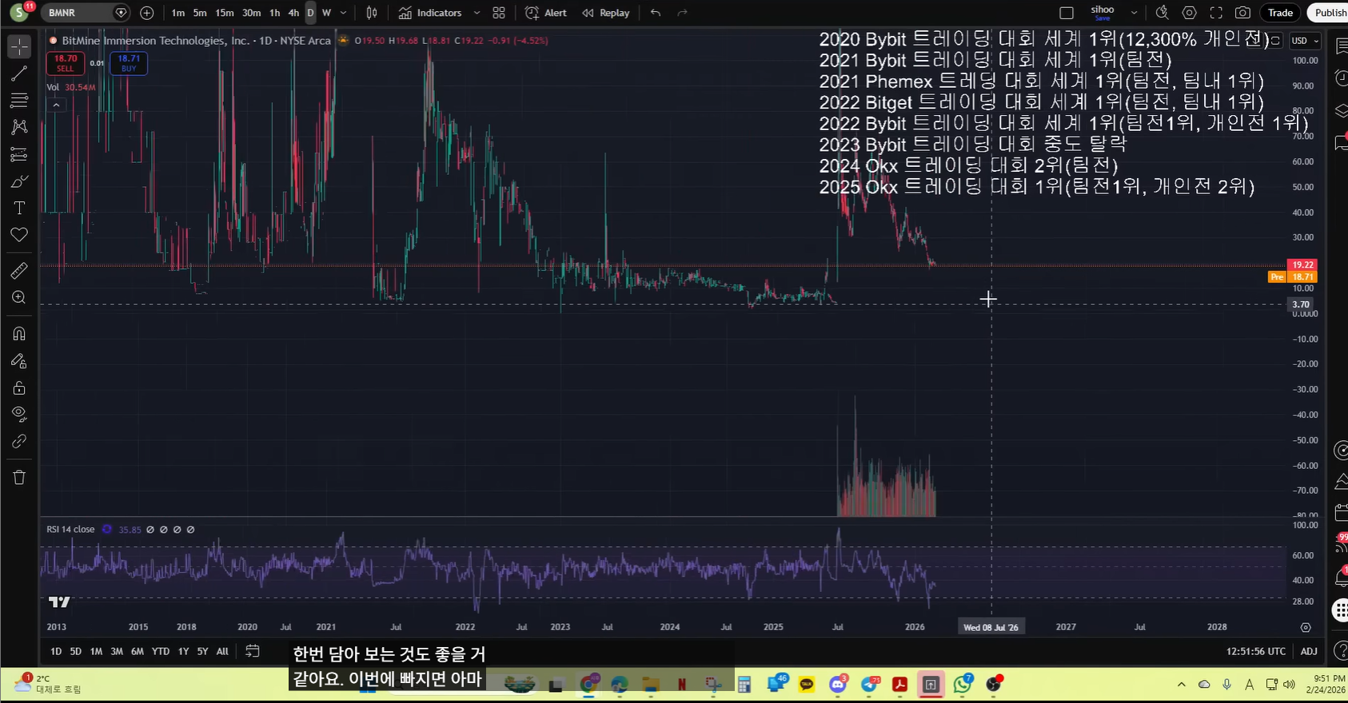This screenshot has height=703, width=1348.
Task: Select the weekly W timeframe
Action: click(x=326, y=13)
